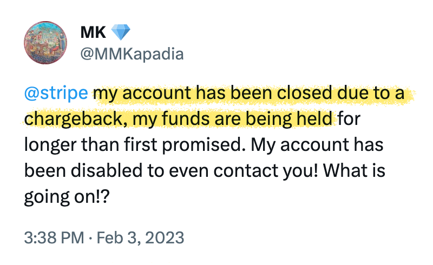Visit the @MMKapadia handle

pyautogui.click(x=132, y=54)
